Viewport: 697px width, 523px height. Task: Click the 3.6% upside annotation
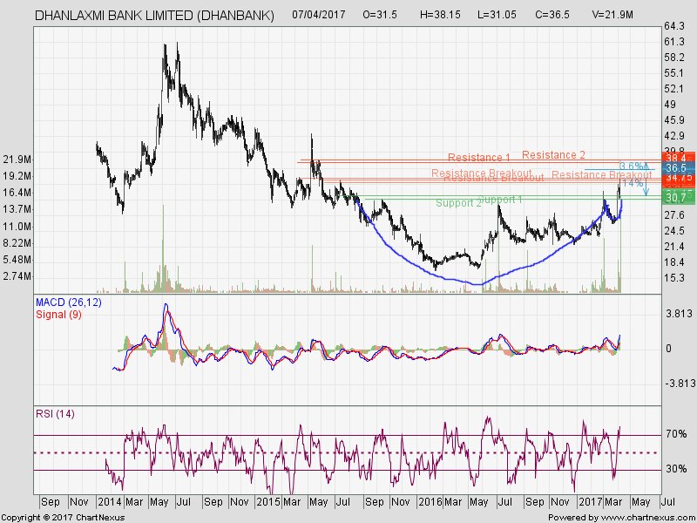[x=631, y=166]
